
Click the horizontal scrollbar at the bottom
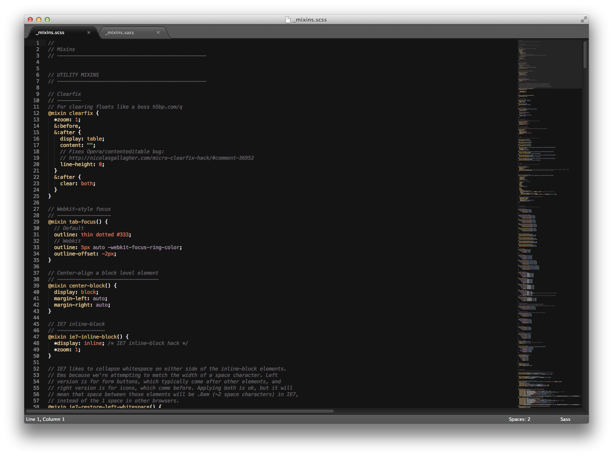click(180, 411)
